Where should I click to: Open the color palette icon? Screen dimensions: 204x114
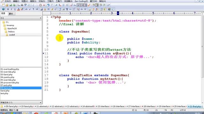click(22, 9)
